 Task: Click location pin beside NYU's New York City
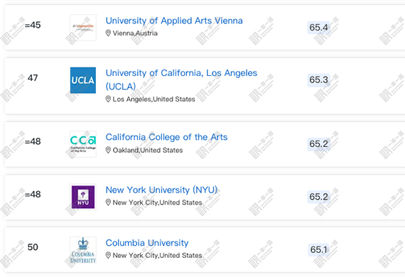(x=108, y=202)
